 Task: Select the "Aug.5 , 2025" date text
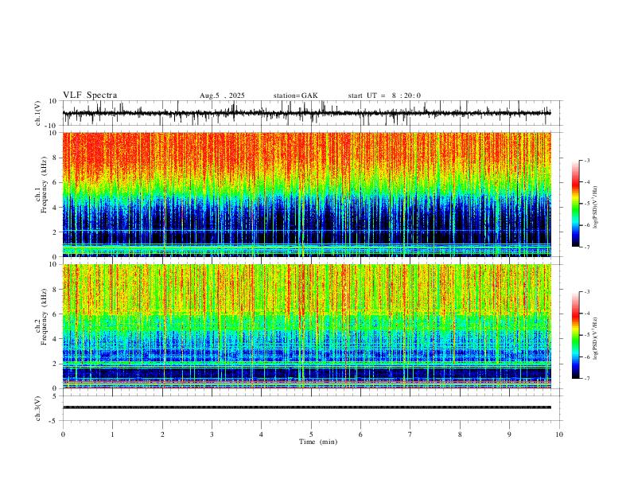click(x=222, y=95)
